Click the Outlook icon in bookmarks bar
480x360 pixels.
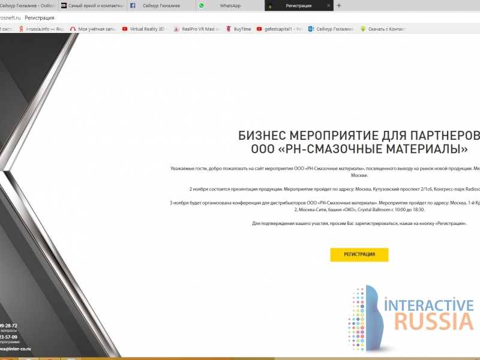coord(311,29)
